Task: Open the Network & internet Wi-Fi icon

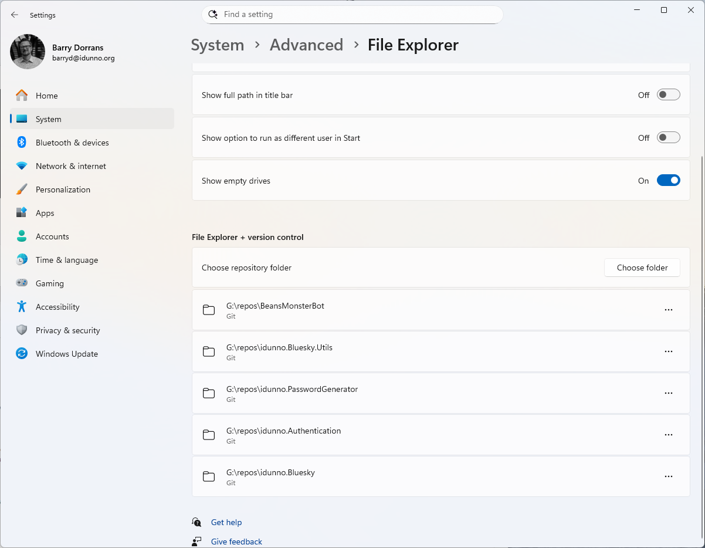Action: click(22, 166)
